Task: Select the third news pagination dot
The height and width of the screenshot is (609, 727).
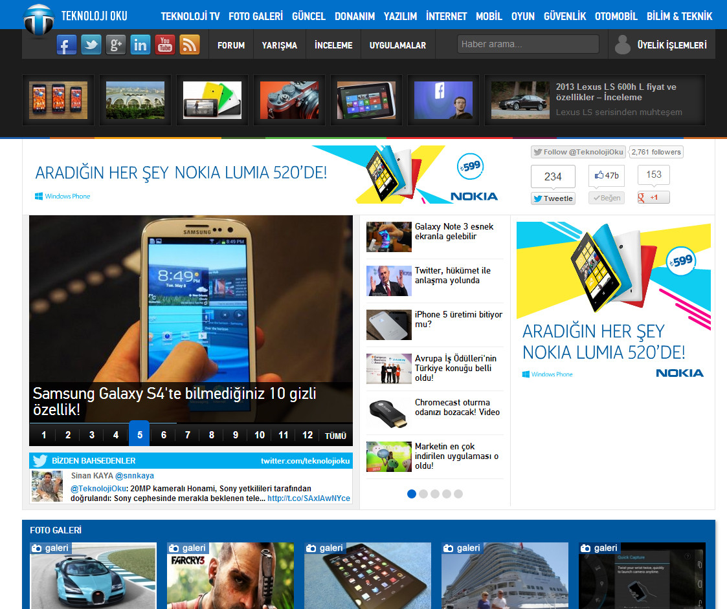Action: (x=435, y=494)
